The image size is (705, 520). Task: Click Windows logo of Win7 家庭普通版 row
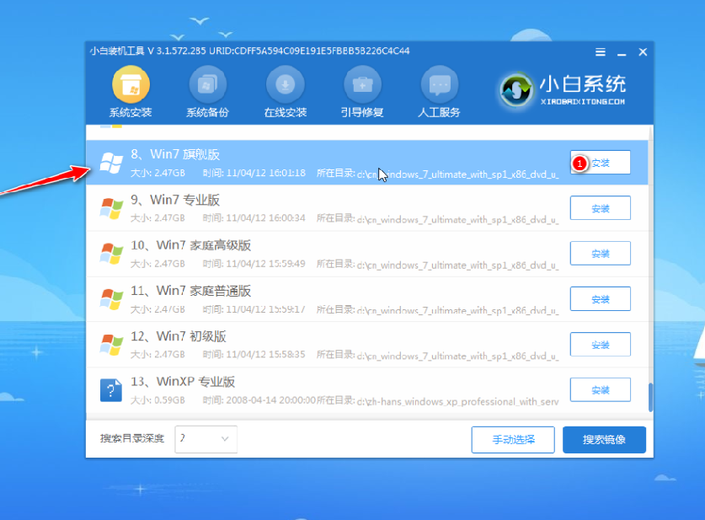tap(111, 299)
